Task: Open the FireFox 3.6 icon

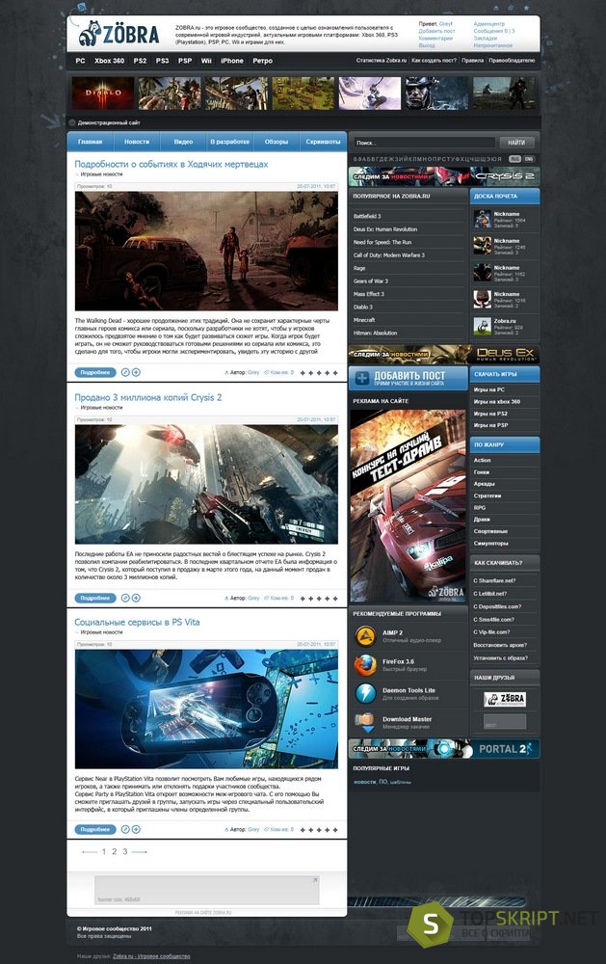Action: click(x=365, y=664)
